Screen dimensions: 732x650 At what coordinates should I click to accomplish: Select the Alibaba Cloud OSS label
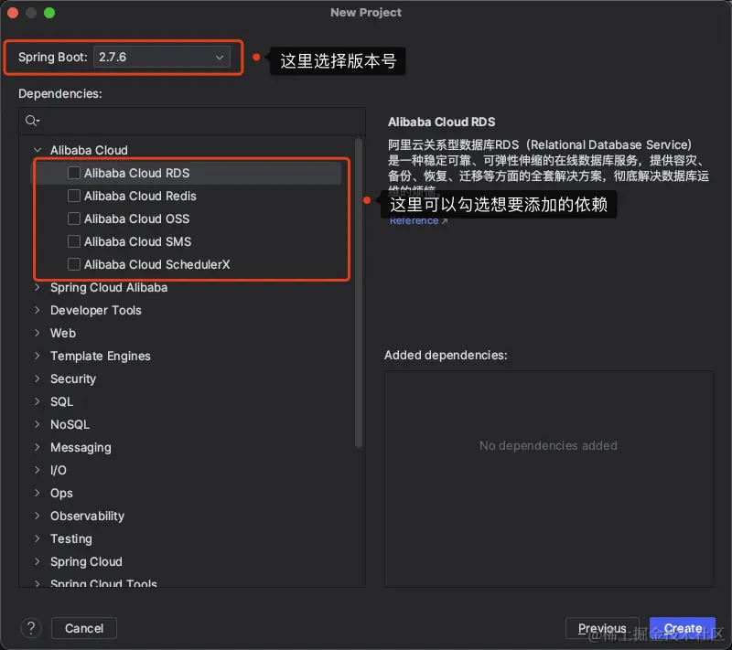pyautogui.click(x=136, y=218)
